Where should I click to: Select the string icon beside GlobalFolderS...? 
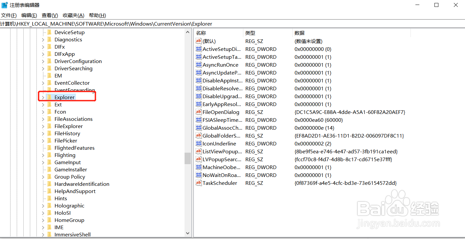(x=198, y=136)
